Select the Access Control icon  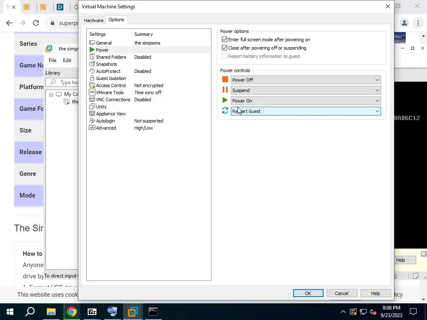(x=92, y=85)
